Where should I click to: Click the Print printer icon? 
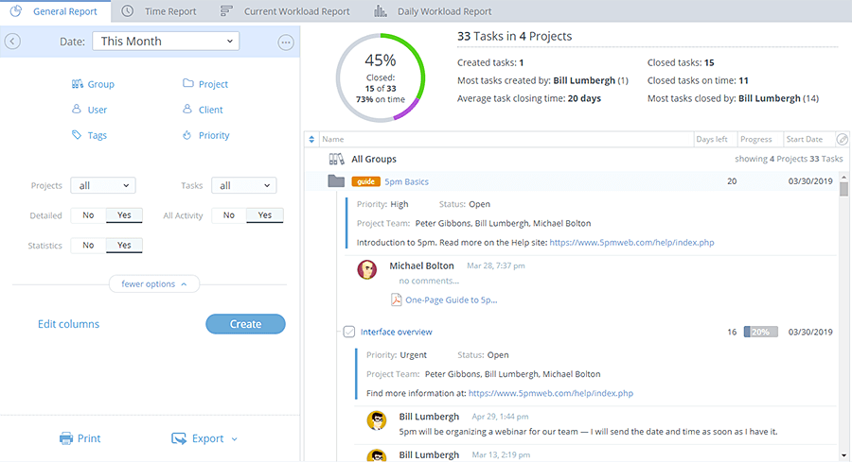(66, 438)
